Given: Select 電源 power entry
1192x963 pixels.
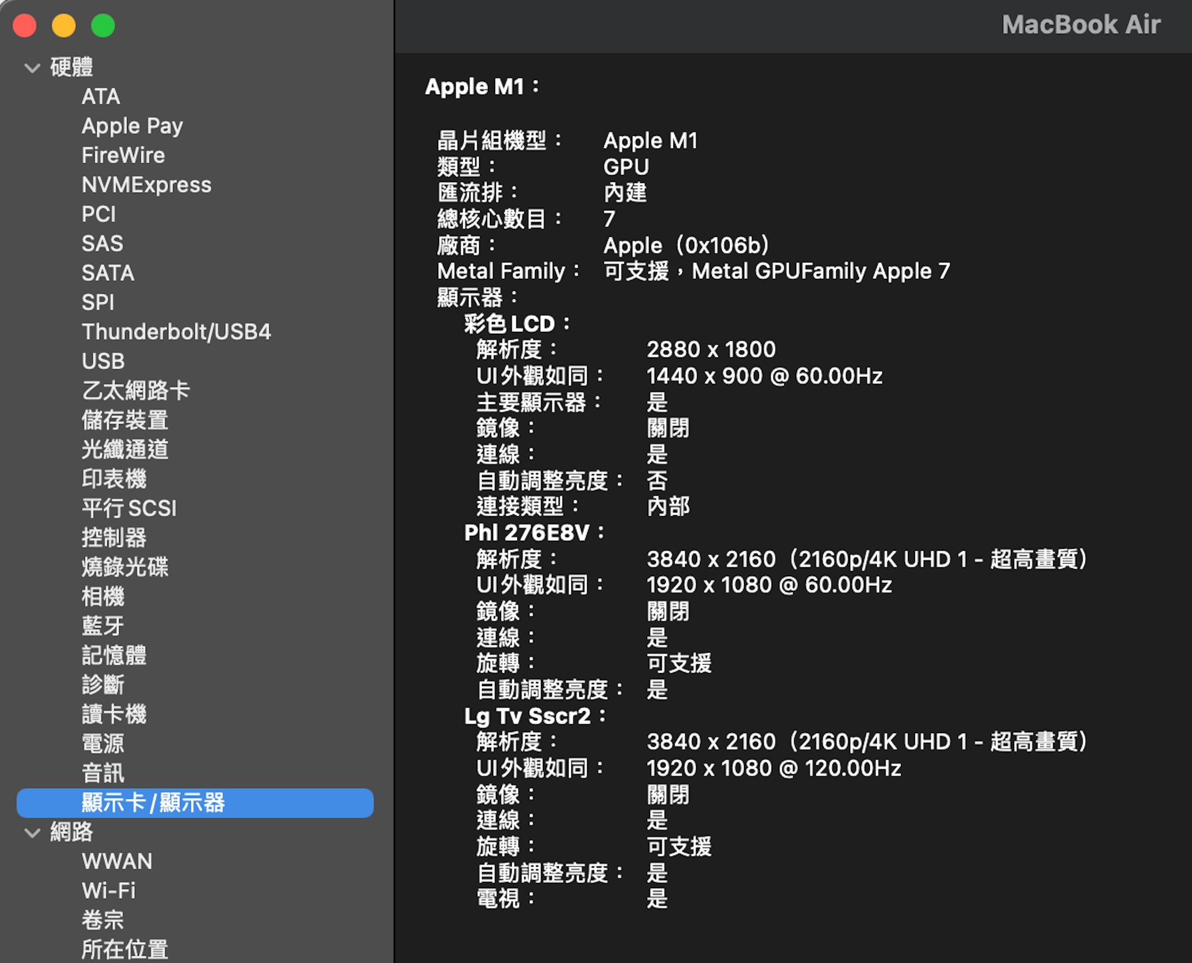Looking at the screenshot, I should [102, 744].
